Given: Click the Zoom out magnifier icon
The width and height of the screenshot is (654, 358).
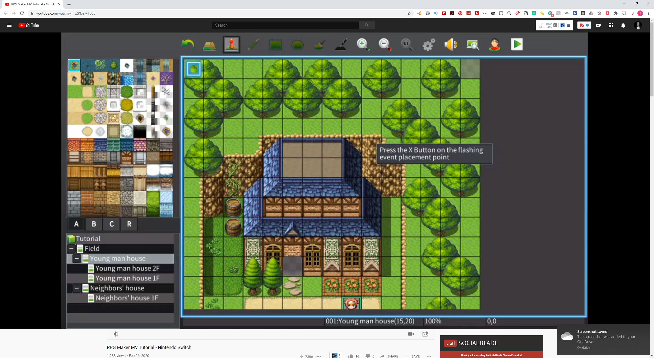Looking at the screenshot, I should (385, 44).
